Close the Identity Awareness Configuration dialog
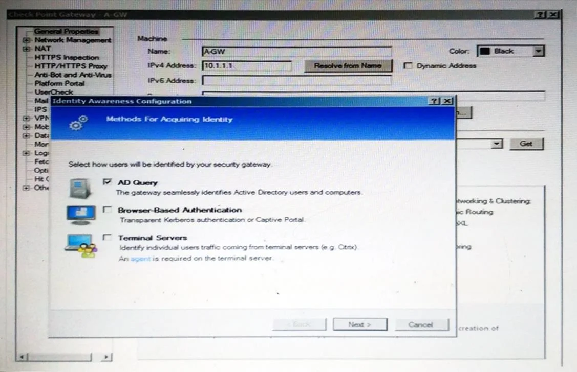The width and height of the screenshot is (577, 372). click(x=447, y=101)
